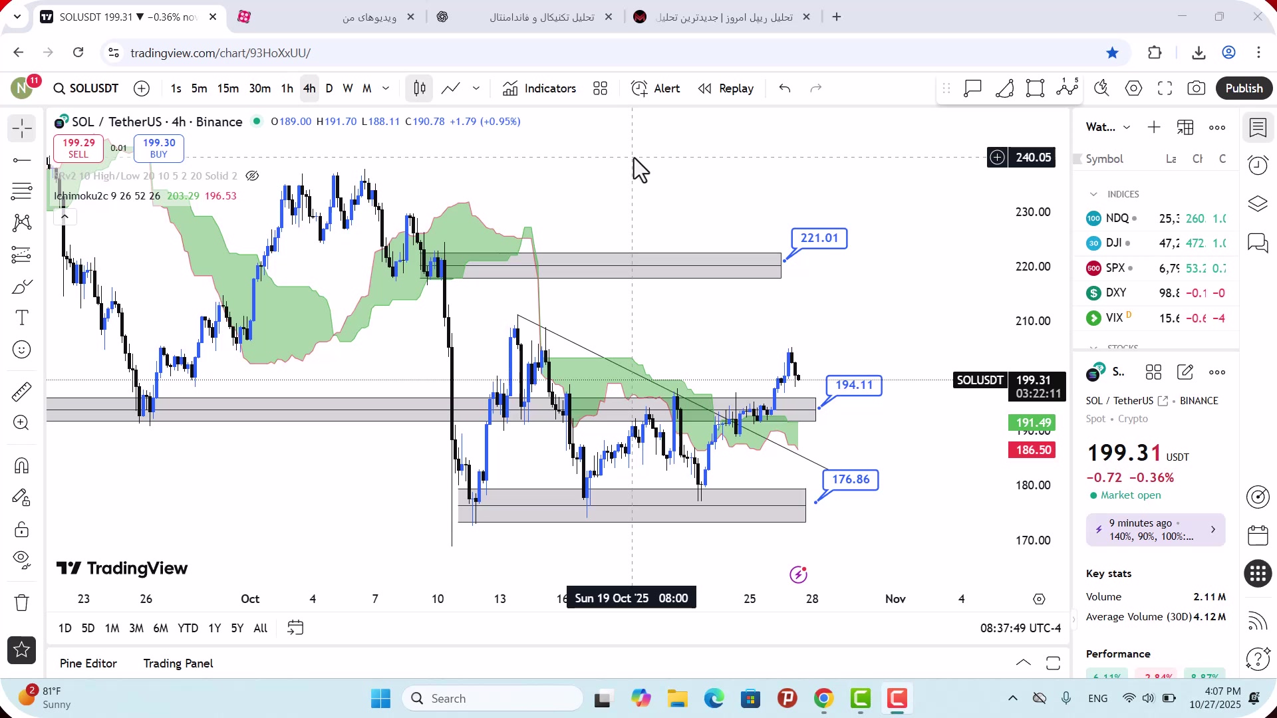Remove drawings with trash icon

click(x=22, y=602)
